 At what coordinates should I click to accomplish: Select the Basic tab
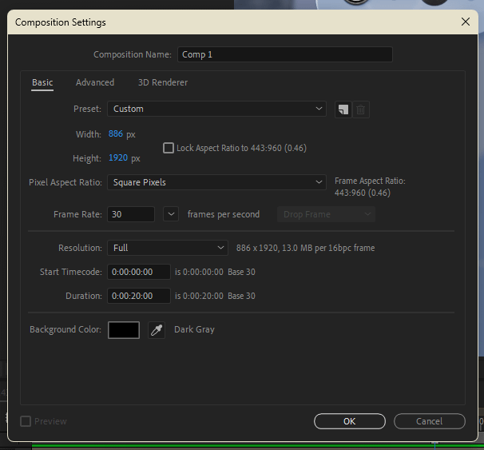[x=42, y=82]
